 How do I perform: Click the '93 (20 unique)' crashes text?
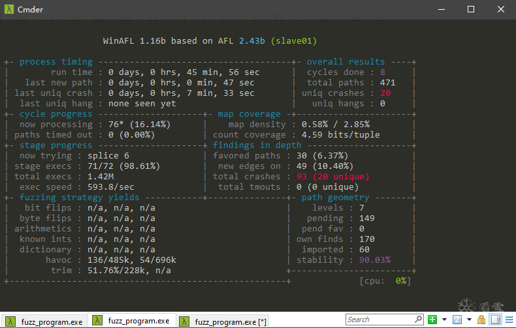coord(332,177)
